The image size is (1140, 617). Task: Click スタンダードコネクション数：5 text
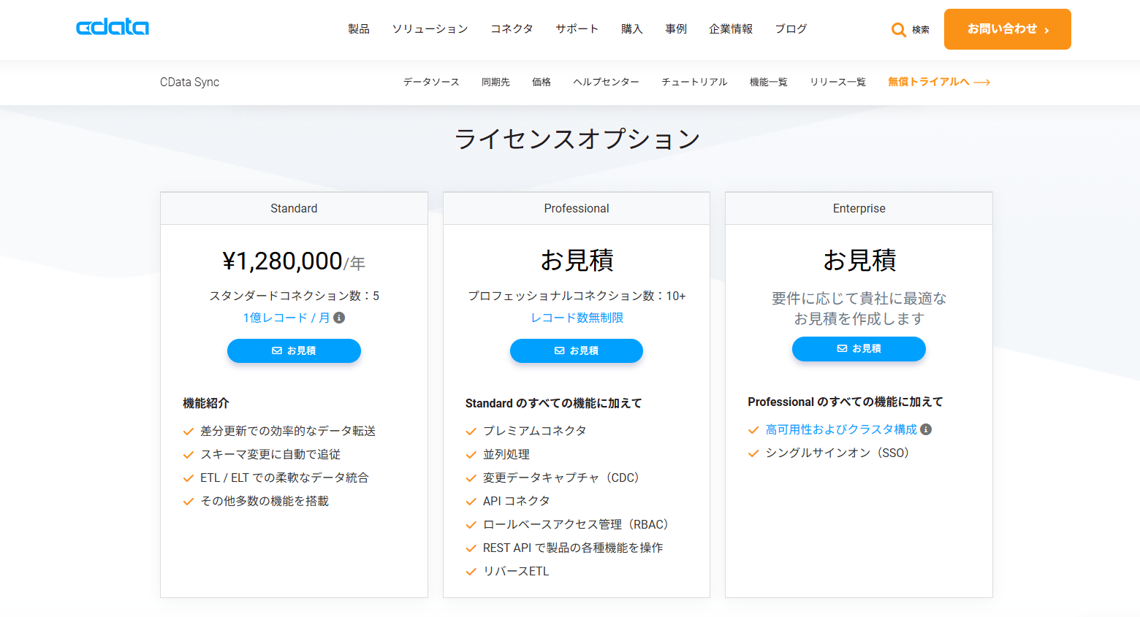click(x=294, y=296)
